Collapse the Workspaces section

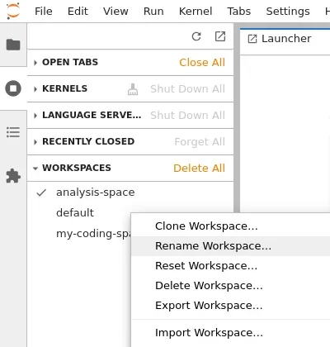pos(35,169)
